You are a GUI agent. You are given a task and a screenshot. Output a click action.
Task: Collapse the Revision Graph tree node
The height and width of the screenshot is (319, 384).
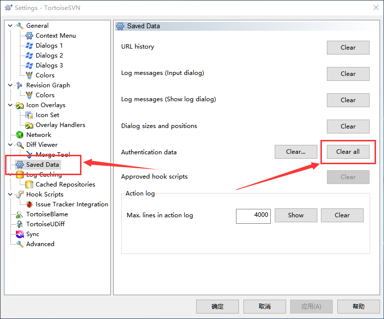coord(10,85)
